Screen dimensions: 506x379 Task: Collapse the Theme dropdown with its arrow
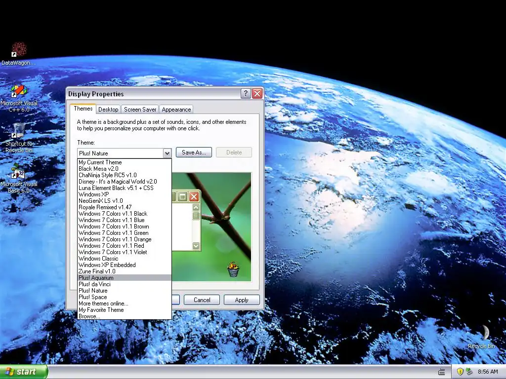(167, 153)
